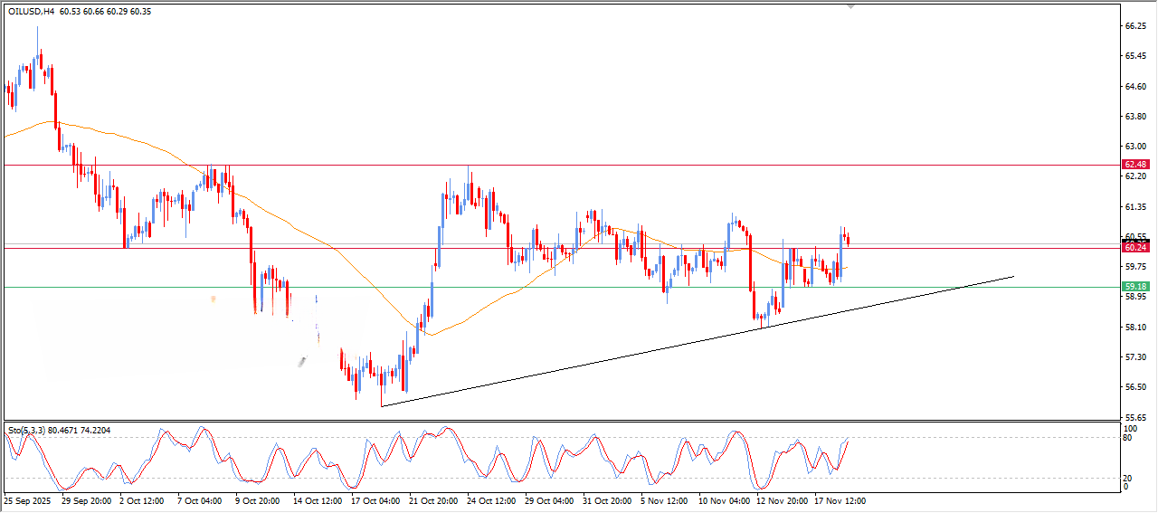This screenshot has width=1158, height=513.
Task: Select the red 62.48 price label
Action: (x=1135, y=165)
